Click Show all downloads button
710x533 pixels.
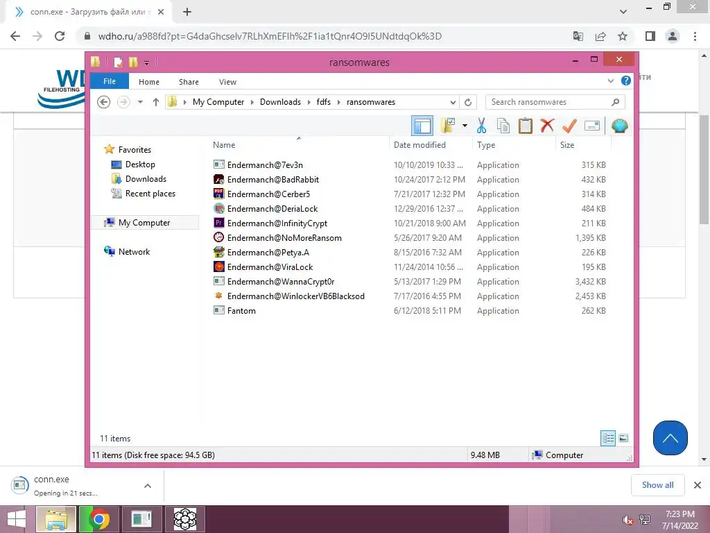[x=657, y=485]
